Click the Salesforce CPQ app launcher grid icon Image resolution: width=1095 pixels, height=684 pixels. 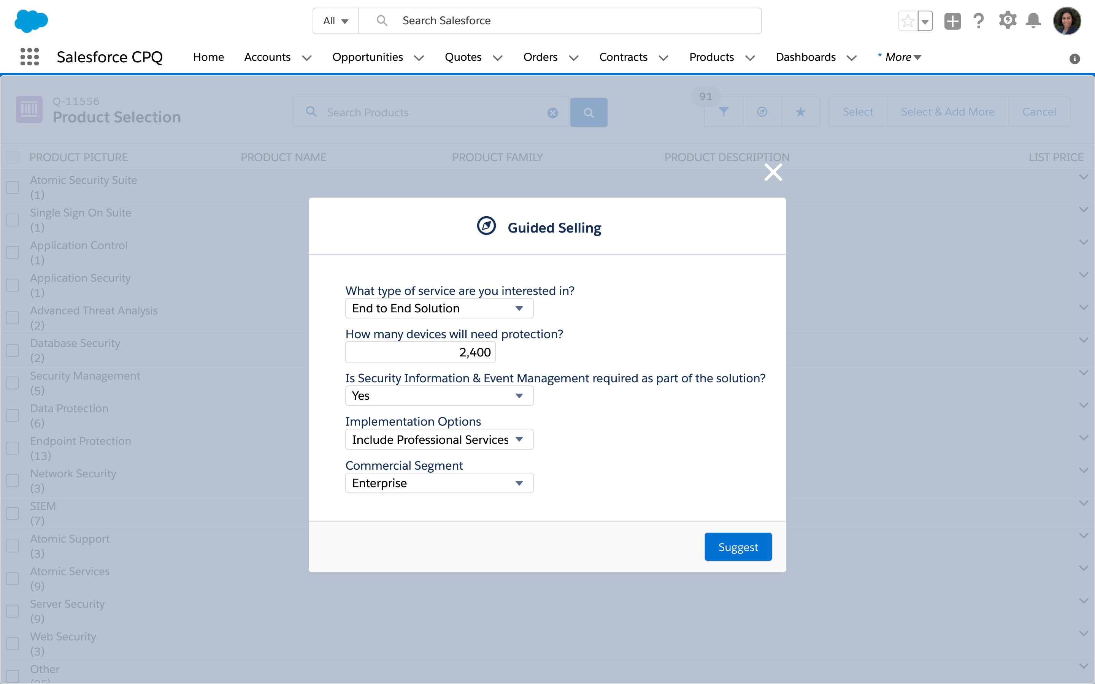click(x=29, y=56)
